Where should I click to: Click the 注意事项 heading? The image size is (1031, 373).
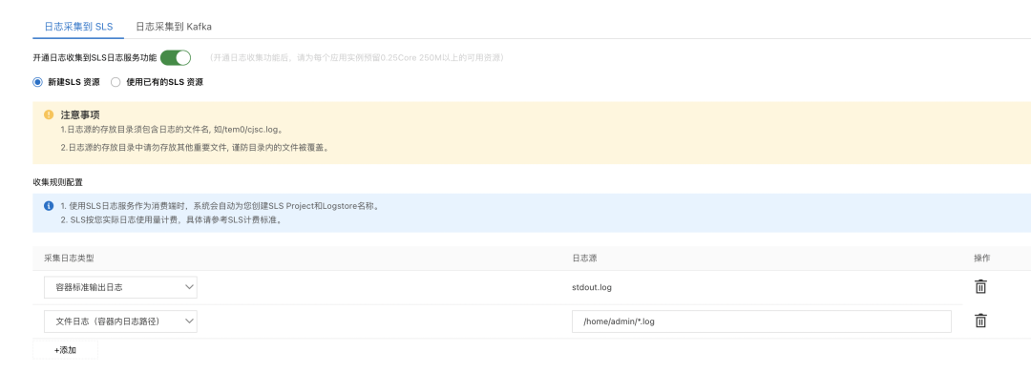point(80,114)
